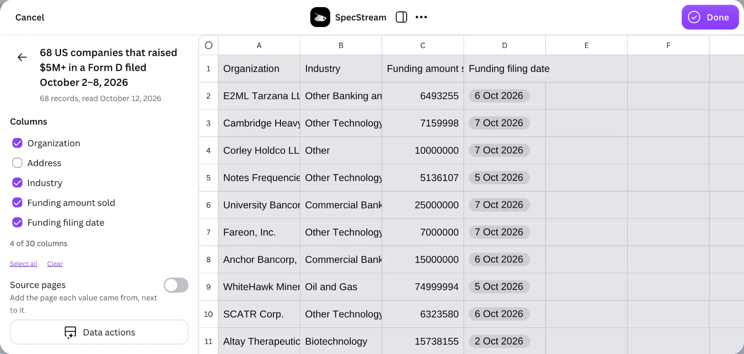Click the Select all link
The height and width of the screenshot is (354, 744).
[24, 264]
